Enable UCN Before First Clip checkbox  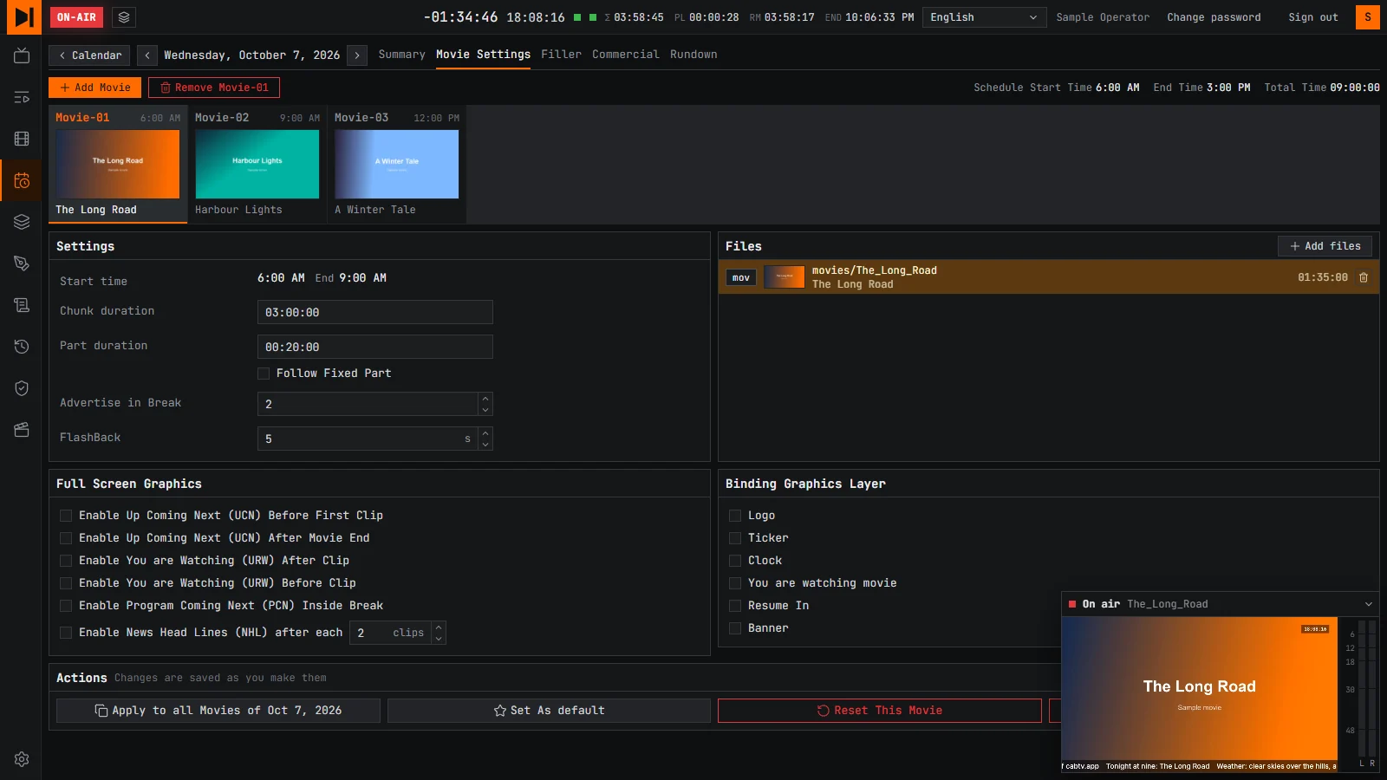tap(66, 516)
